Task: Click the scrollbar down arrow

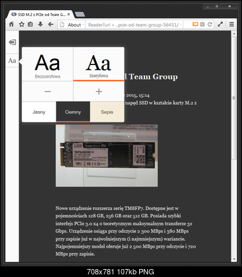Action: click(234, 259)
